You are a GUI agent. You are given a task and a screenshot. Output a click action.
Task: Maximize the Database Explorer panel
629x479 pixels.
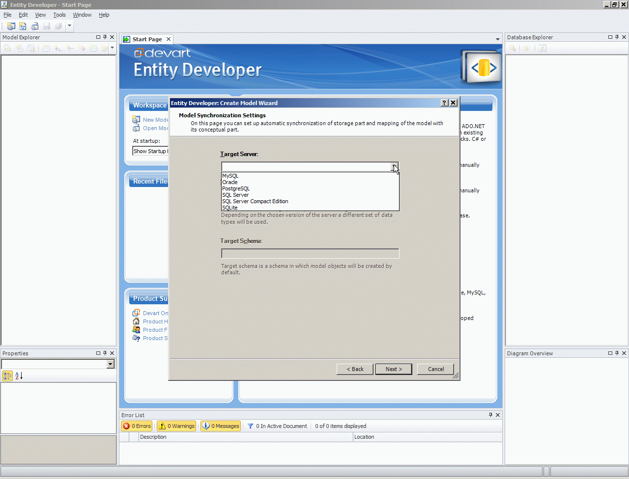pos(610,37)
